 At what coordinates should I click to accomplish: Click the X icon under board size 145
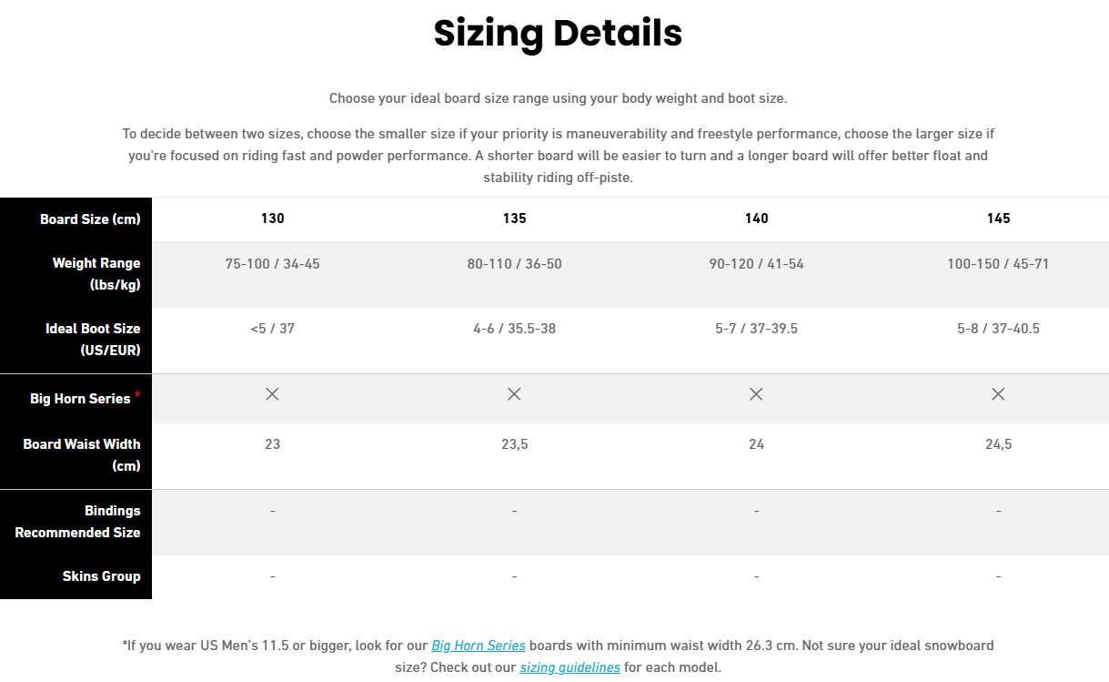point(998,394)
